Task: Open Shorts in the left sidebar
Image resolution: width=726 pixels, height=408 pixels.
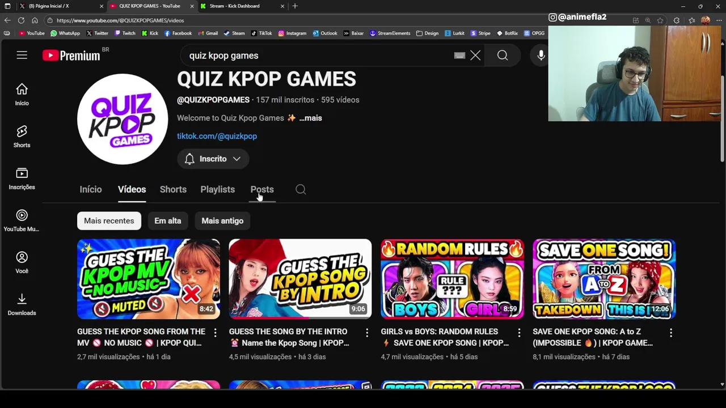Action: [x=22, y=137]
